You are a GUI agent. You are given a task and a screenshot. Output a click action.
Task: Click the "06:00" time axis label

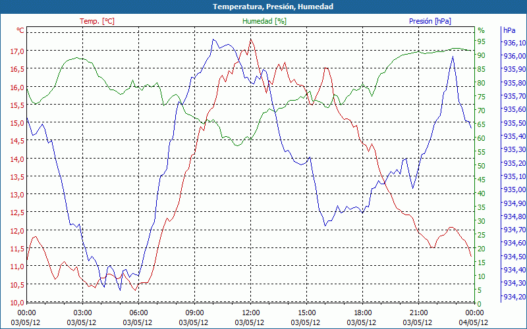pyautogui.click(x=138, y=313)
